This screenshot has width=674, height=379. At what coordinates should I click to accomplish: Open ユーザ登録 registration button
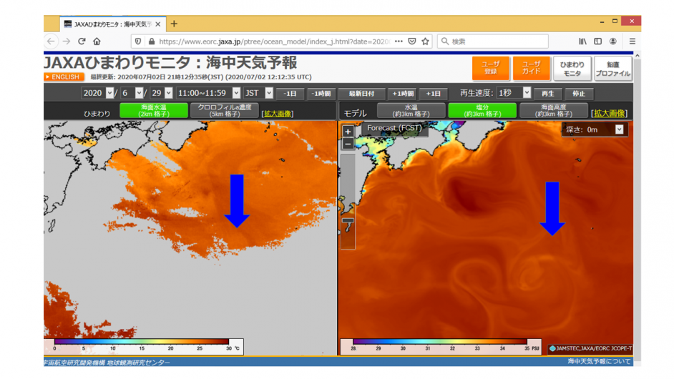click(490, 69)
